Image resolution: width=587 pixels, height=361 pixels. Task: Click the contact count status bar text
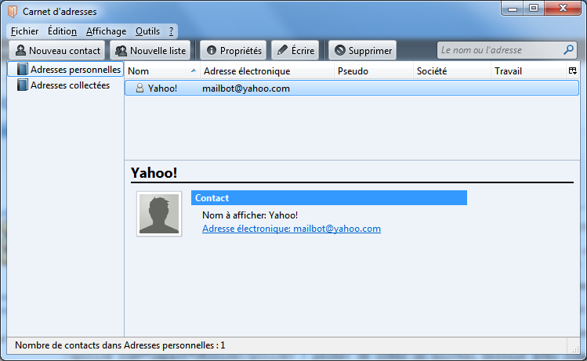point(120,345)
